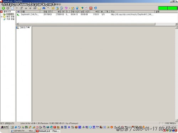Click the green speed graph indicator
The image size is (178, 133).
coord(168,8)
